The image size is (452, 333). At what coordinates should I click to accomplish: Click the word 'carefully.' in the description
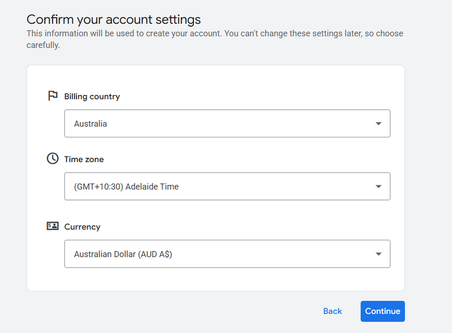(43, 45)
